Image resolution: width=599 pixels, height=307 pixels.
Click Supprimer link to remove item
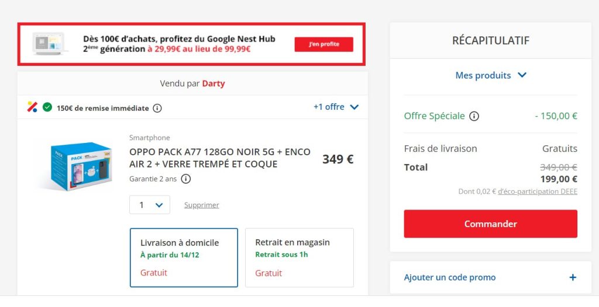click(x=201, y=205)
